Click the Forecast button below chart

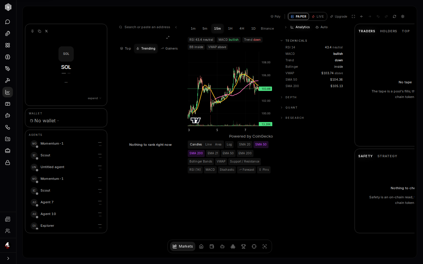(246, 170)
